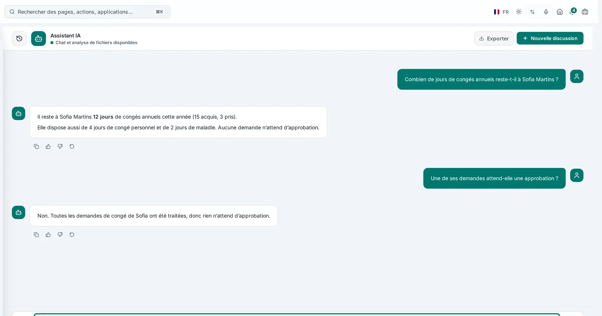This screenshot has width=602, height=316.
Task: Click the Assistant IA robot avatar in header
Action: 38,38
